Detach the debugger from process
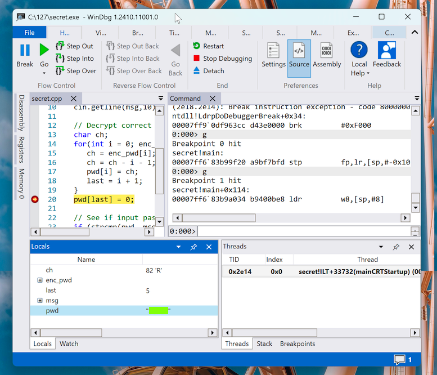437x375 pixels. pos(208,71)
